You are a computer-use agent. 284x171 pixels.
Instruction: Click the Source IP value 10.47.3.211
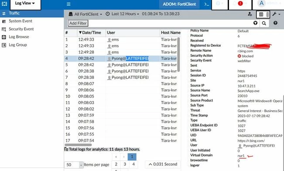click(246, 86)
